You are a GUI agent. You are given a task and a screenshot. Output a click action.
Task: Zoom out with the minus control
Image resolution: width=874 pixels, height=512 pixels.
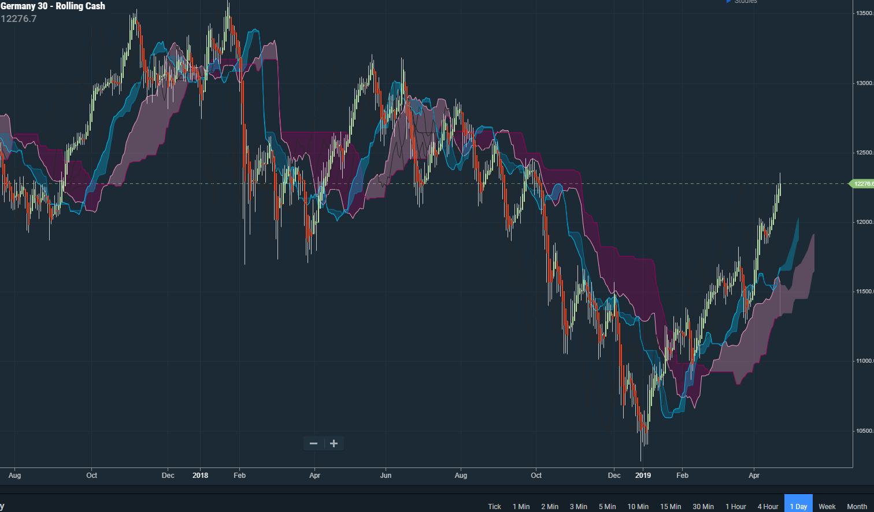pyautogui.click(x=313, y=443)
